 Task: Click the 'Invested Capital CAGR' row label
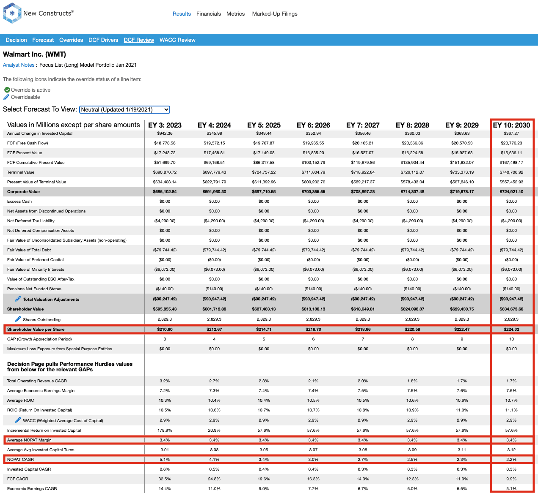coord(29,469)
